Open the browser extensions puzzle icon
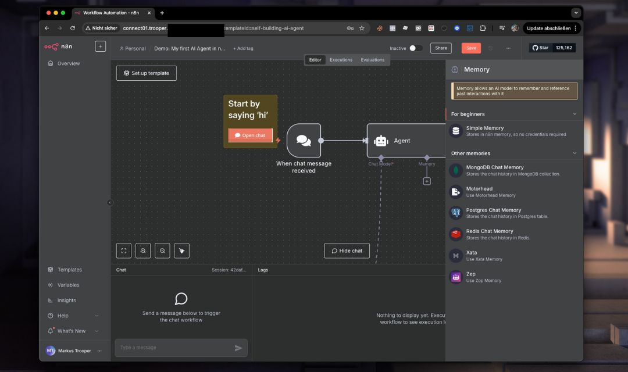This screenshot has height=372, width=628. coord(483,28)
